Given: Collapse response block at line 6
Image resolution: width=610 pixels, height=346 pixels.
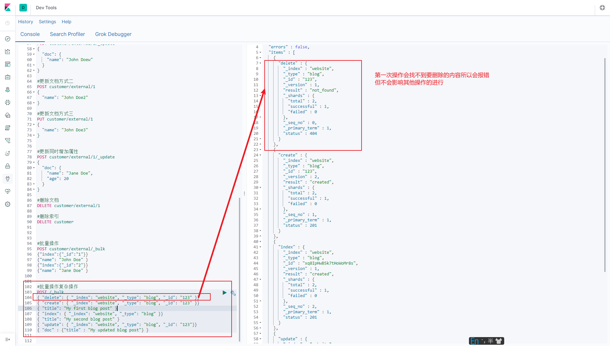Looking at the screenshot, I should click(x=261, y=58).
